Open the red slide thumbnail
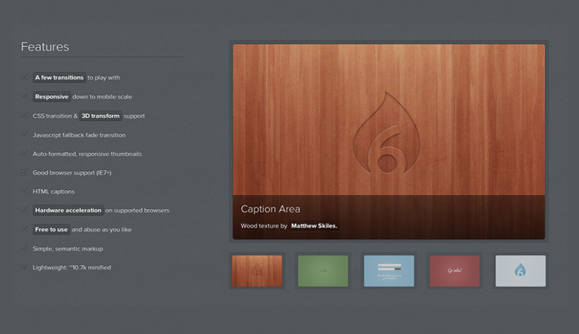Viewport: 579px width, 334px height. point(454,271)
